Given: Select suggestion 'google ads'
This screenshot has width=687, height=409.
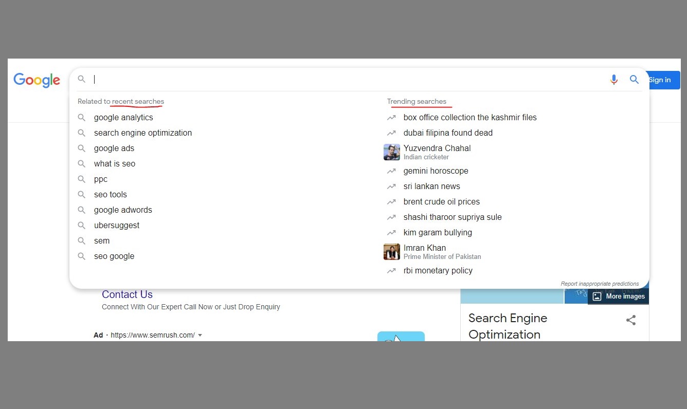Looking at the screenshot, I should pos(114,148).
